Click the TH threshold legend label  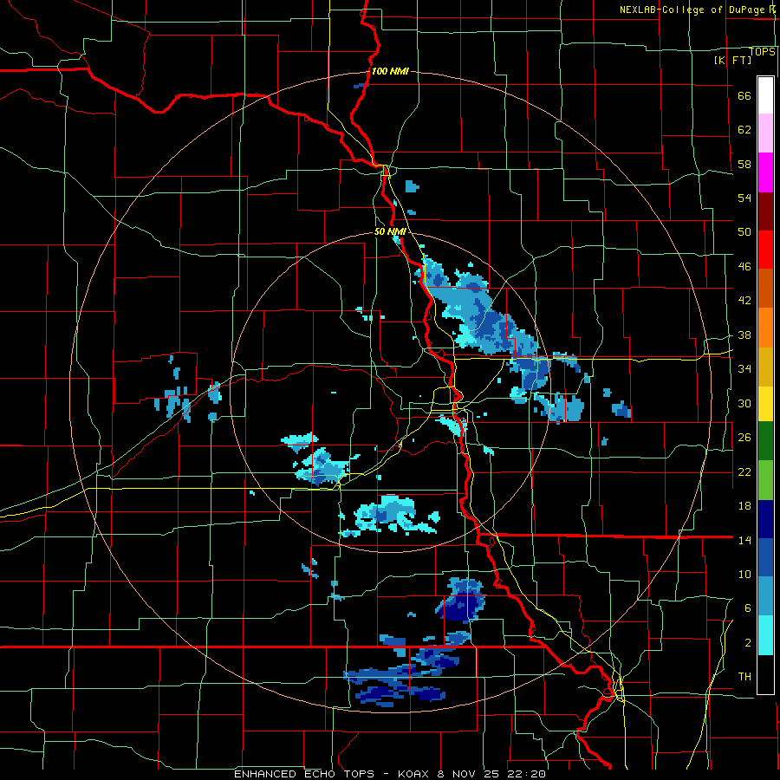point(744,677)
